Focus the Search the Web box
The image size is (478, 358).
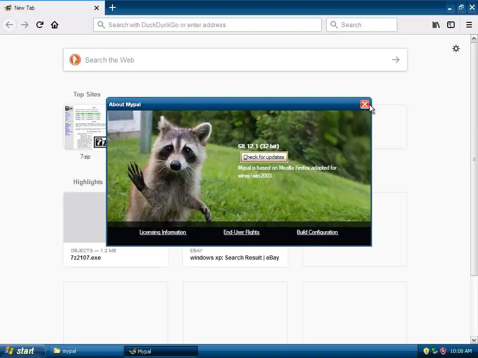(235, 60)
